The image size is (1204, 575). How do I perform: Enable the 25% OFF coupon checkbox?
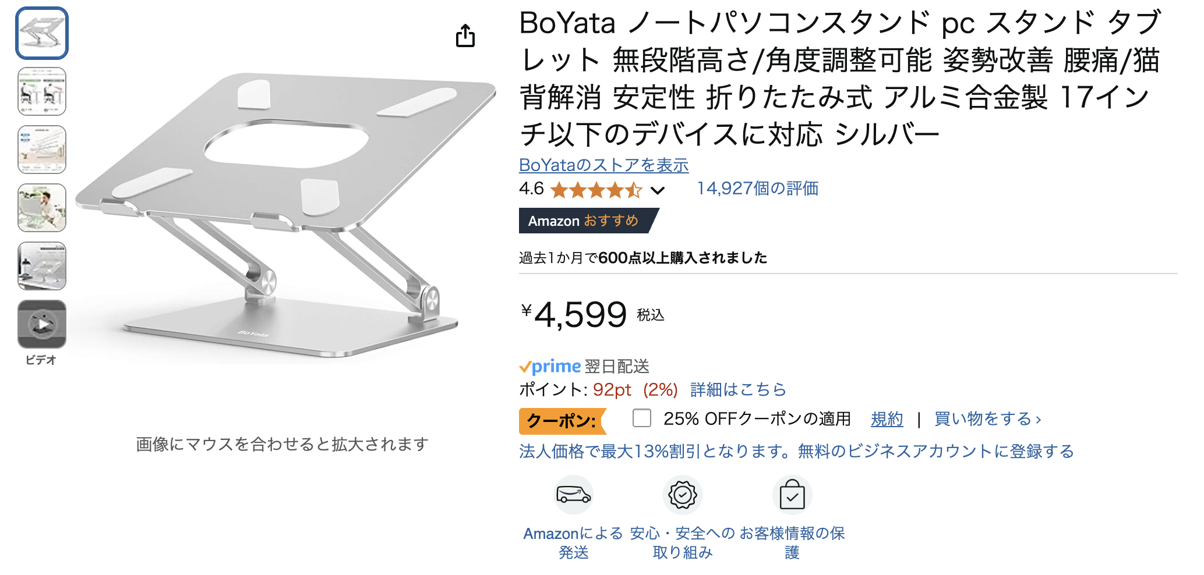[641, 418]
